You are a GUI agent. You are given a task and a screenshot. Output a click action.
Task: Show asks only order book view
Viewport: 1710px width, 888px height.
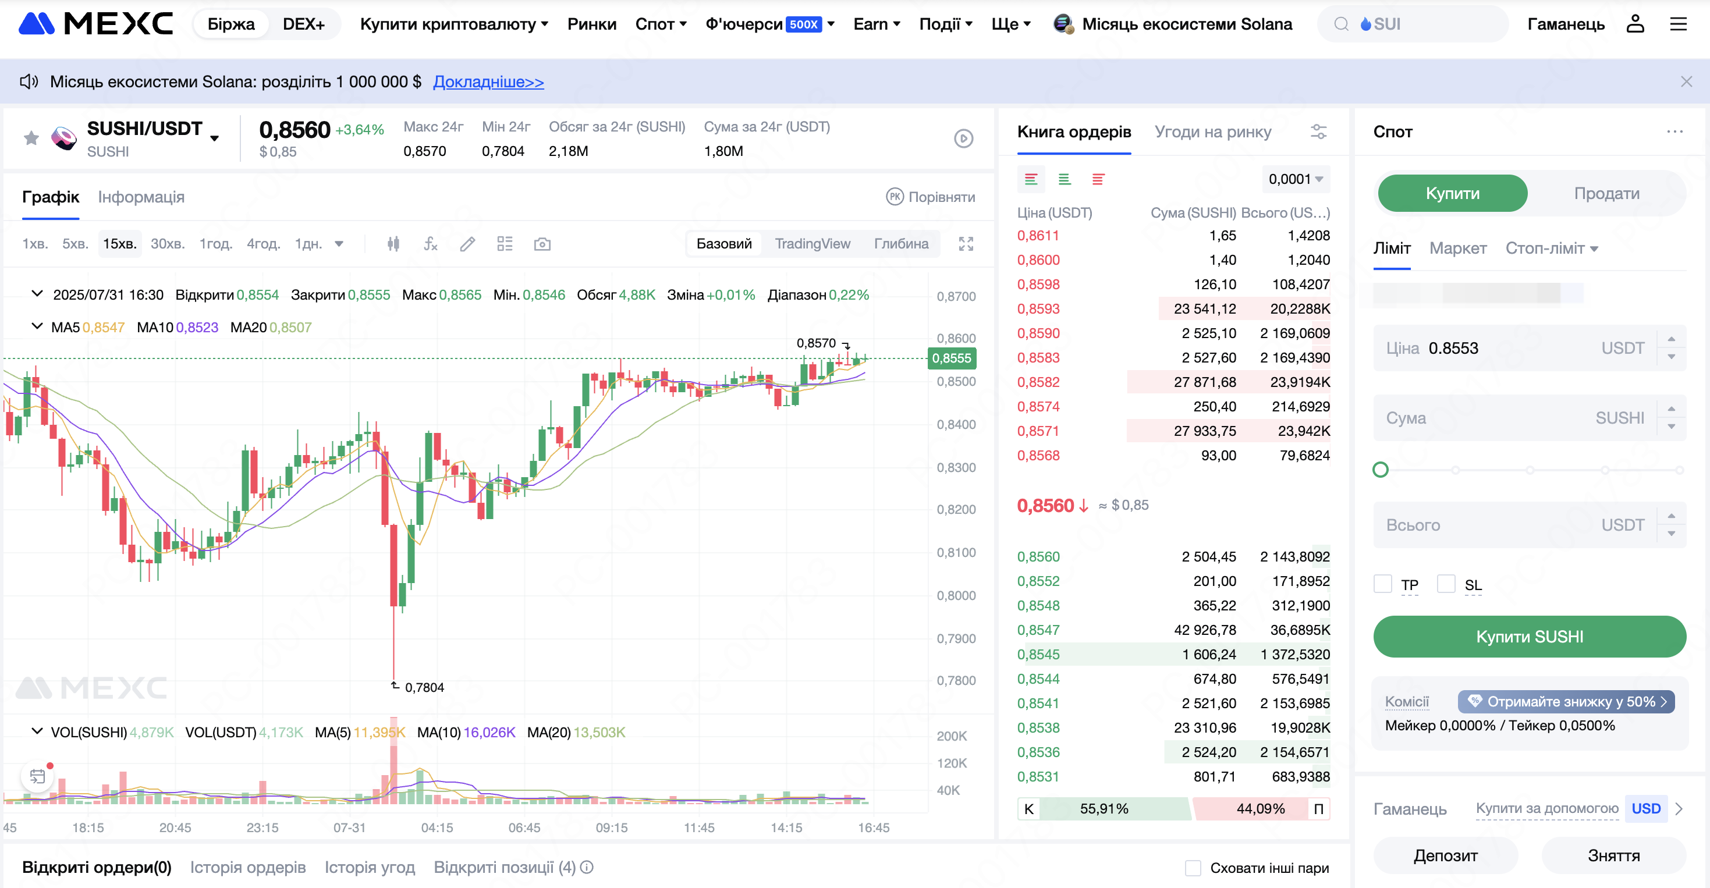pos(1098,179)
